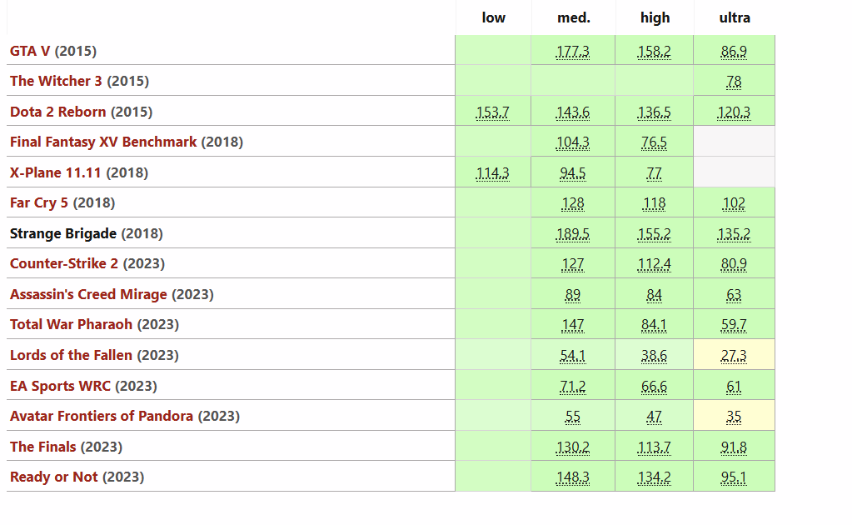Click the 'high' column header
Viewport: 852px width, 525px height.
(x=655, y=18)
